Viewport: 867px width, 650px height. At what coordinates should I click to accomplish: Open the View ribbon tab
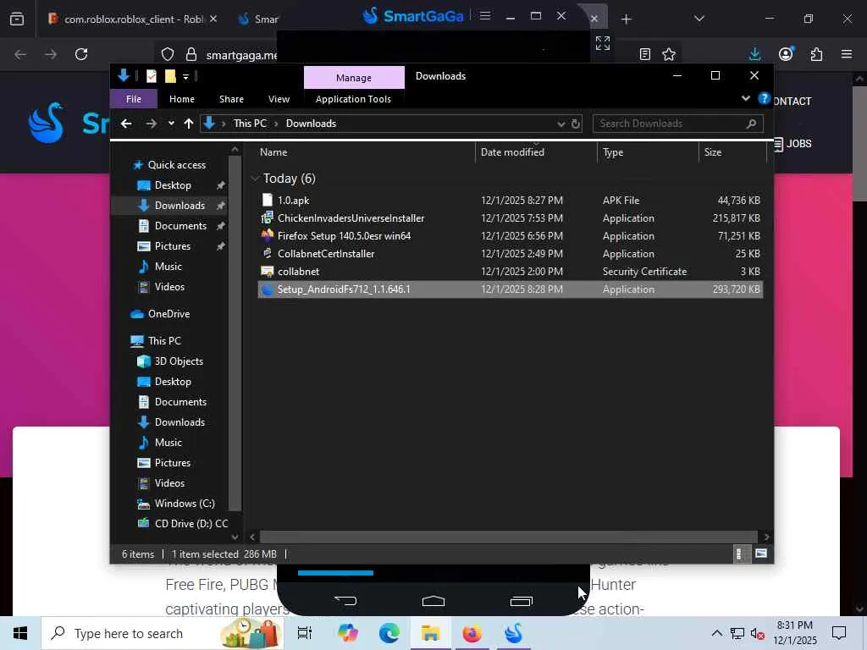tap(279, 99)
